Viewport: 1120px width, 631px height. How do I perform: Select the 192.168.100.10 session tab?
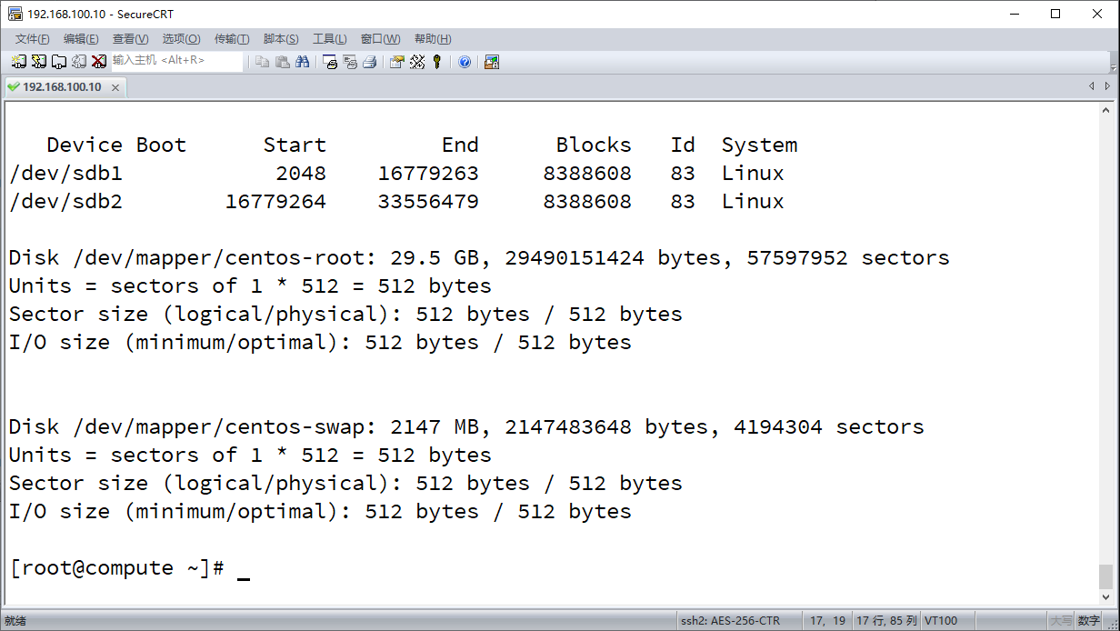click(64, 87)
